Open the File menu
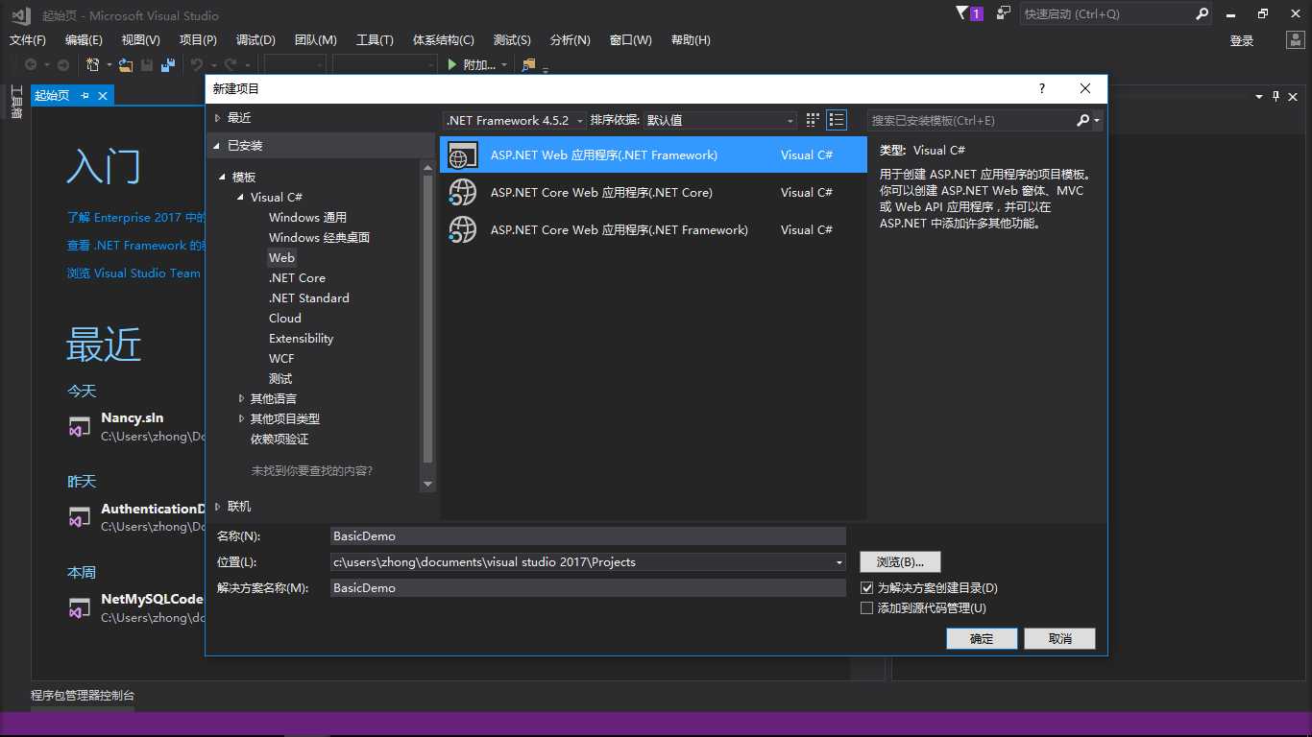The height and width of the screenshot is (737, 1312). pos(28,39)
